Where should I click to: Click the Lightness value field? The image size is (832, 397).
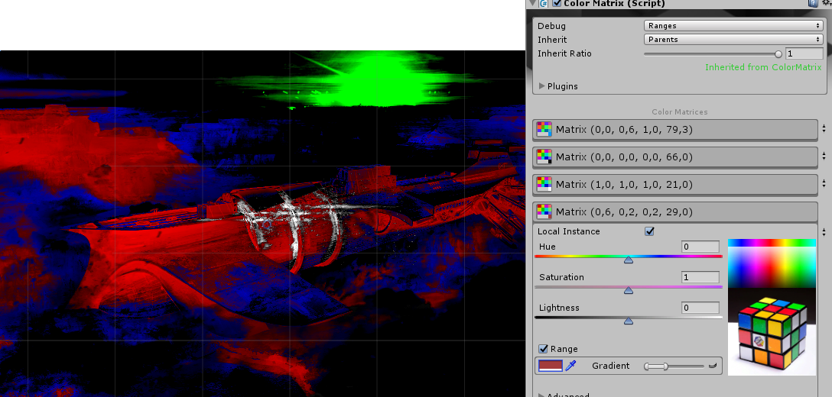tap(700, 308)
